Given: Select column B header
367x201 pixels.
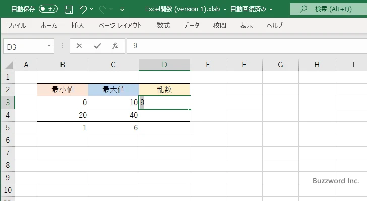Looking at the screenshot, I should click(63, 65).
